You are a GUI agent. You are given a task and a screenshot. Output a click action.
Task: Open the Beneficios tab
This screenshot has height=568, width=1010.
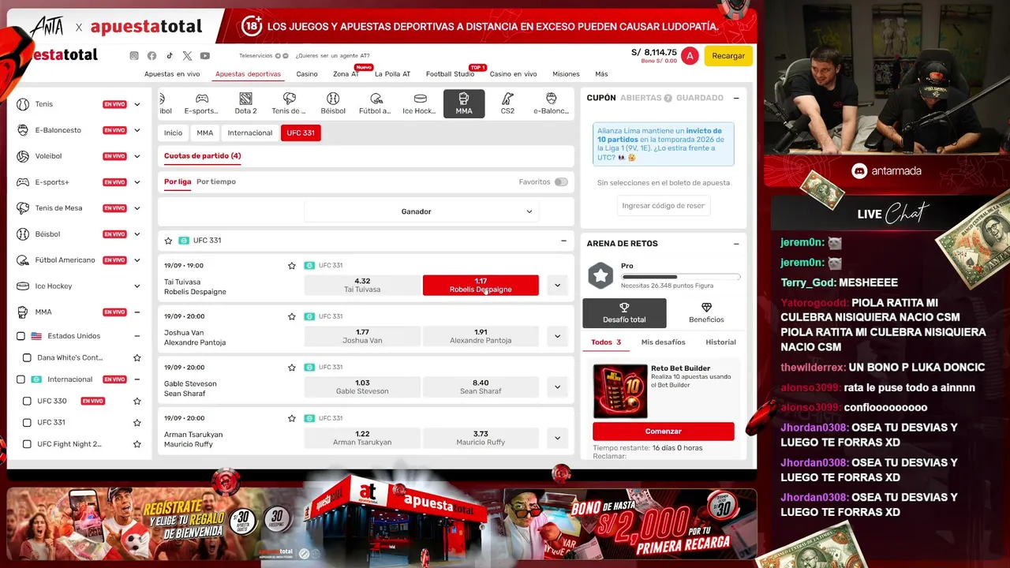pyautogui.click(x=706, y=313)
